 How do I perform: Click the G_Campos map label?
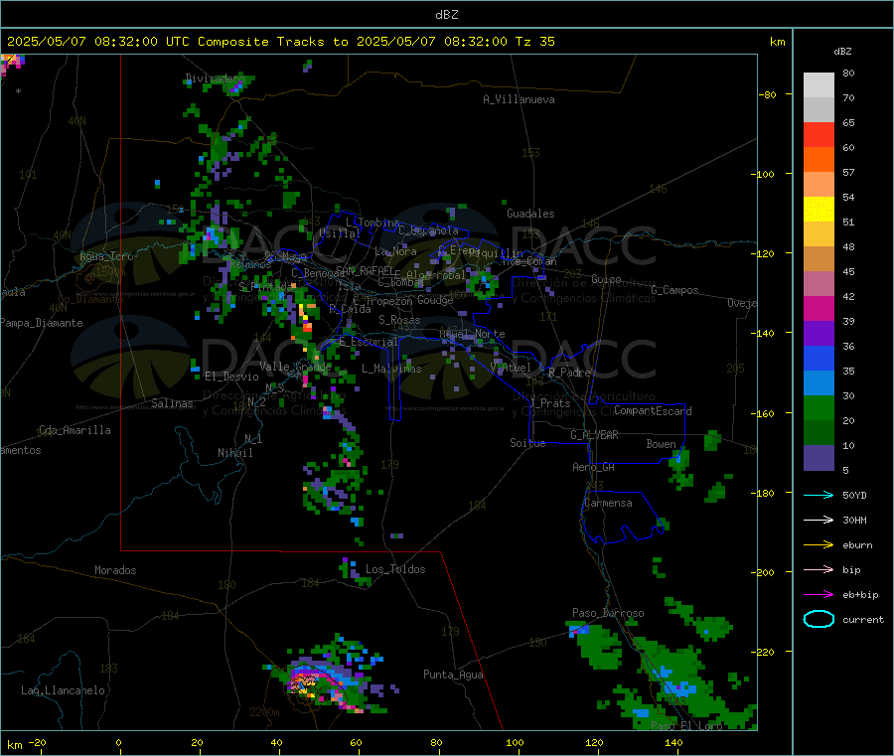pos(674,290)
